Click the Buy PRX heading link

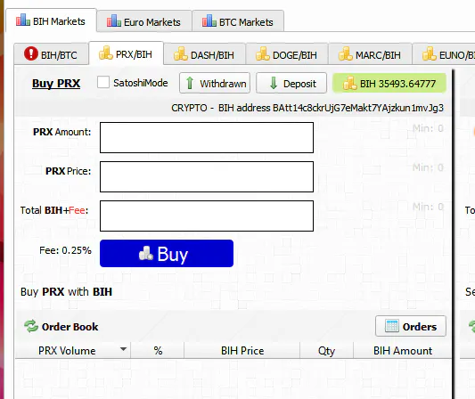coord(56,83)
